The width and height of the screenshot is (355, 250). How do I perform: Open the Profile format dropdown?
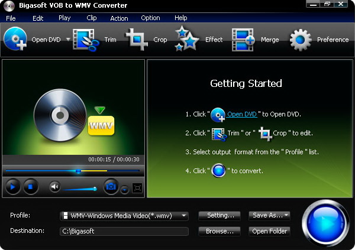tap(124, 216)
